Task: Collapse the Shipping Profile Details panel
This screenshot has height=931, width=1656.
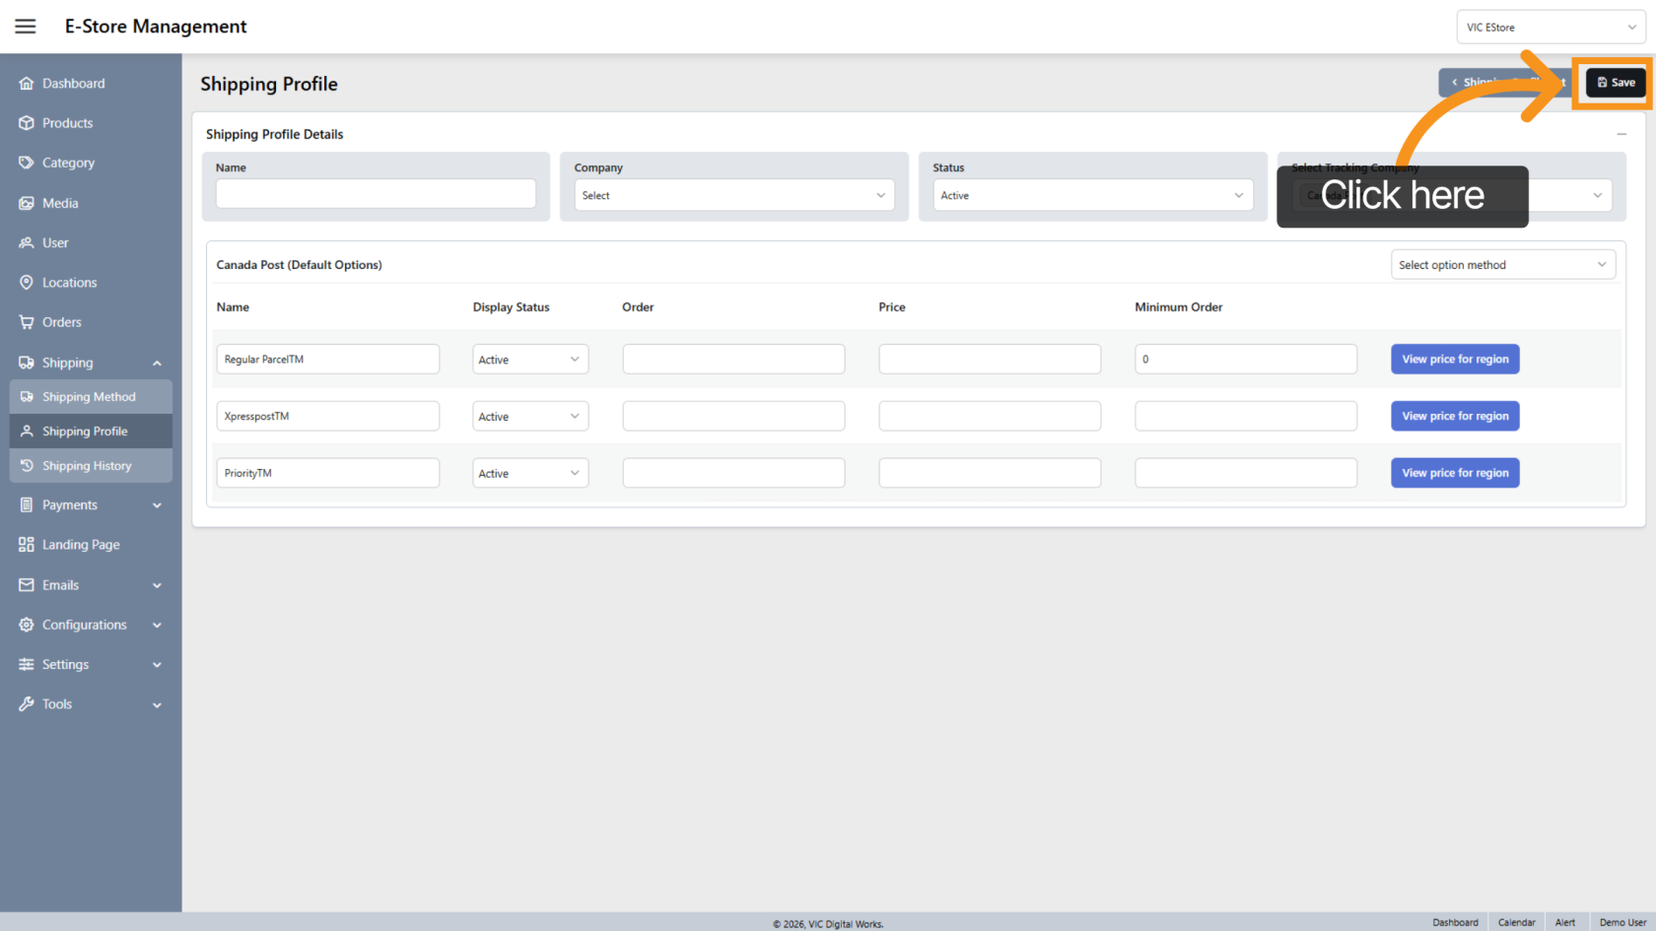Action: coord(1621,134)
